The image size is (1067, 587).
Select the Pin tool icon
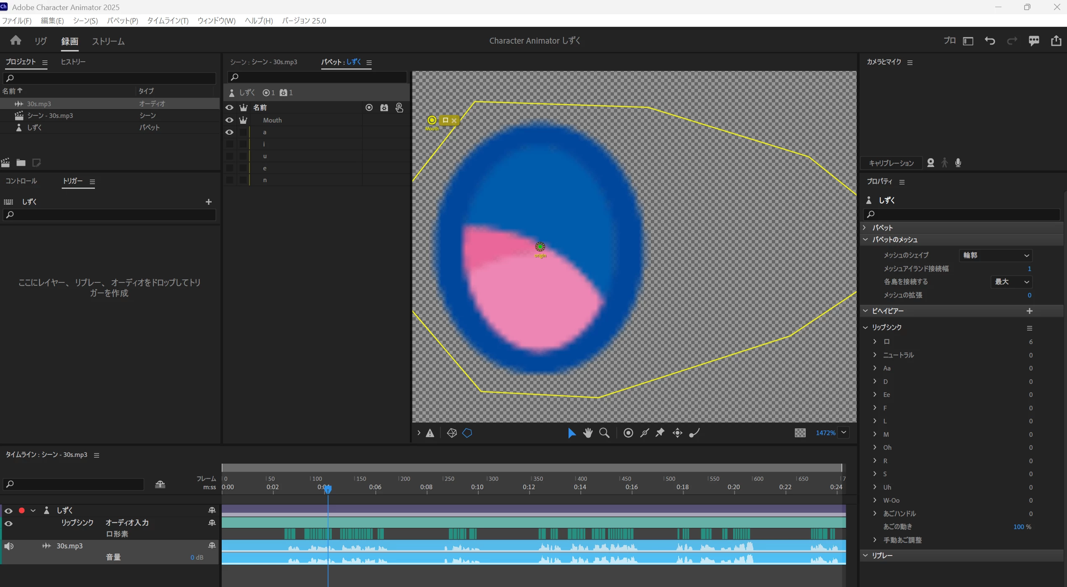(x=660, y=433)
